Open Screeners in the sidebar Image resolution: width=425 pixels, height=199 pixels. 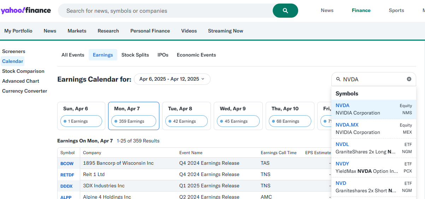(x=14, y=51)
